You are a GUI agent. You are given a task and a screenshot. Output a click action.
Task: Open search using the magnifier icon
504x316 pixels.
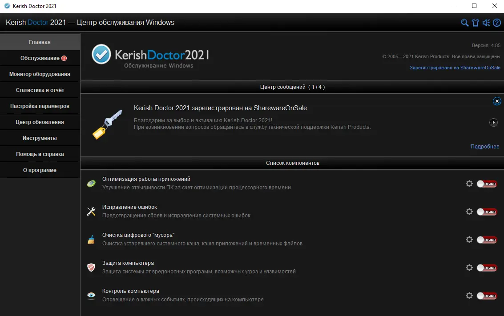pyautogui.click(x=464, y=22)
